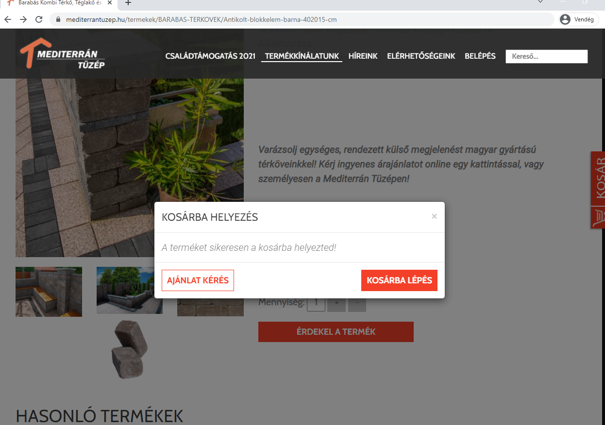
Task: Open the ELÉRHETŐSÉGEINK menu link
Action: pyautogui.click(x=421, y=56)
